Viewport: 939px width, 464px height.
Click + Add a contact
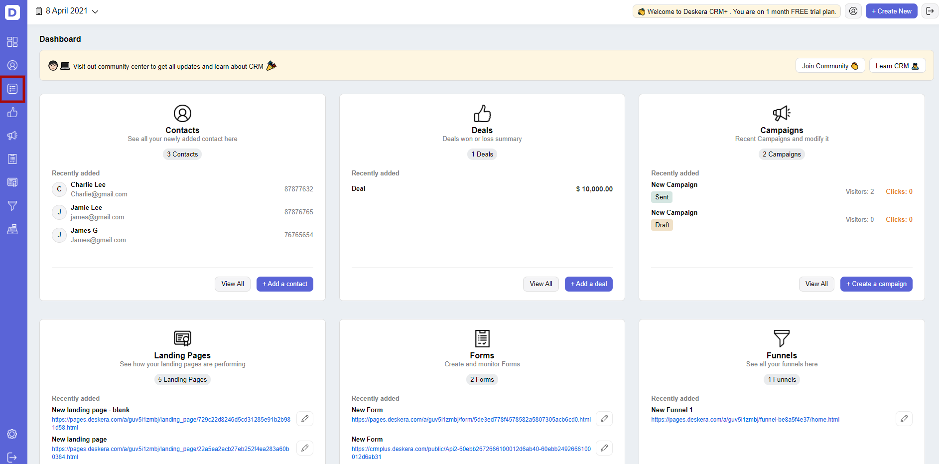click(285, 284)
